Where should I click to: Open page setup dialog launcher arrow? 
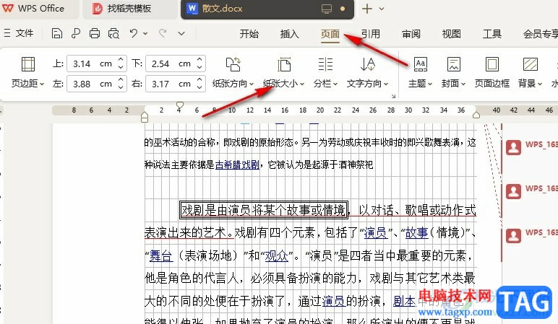pyautogui.click(x=393, y=96)
